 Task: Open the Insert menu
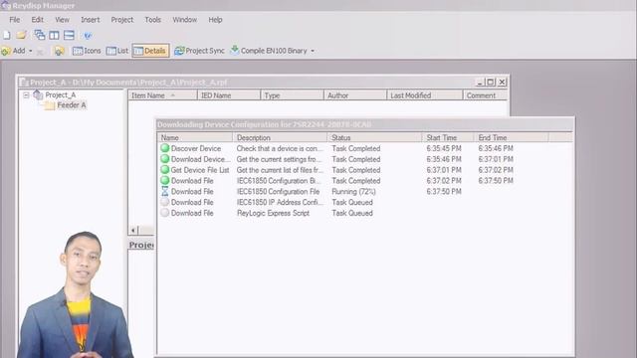pyautogui.click(x=91, y=20)
